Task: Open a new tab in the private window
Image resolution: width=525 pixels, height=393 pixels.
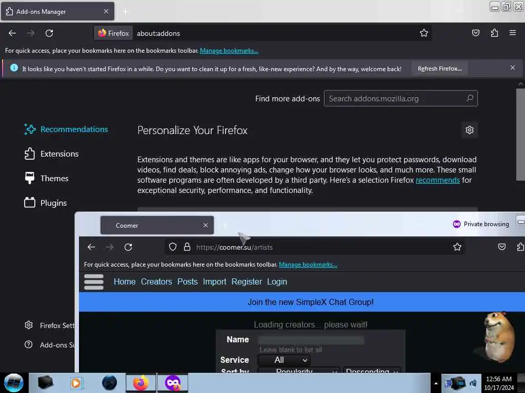Action: click(225, 226)
